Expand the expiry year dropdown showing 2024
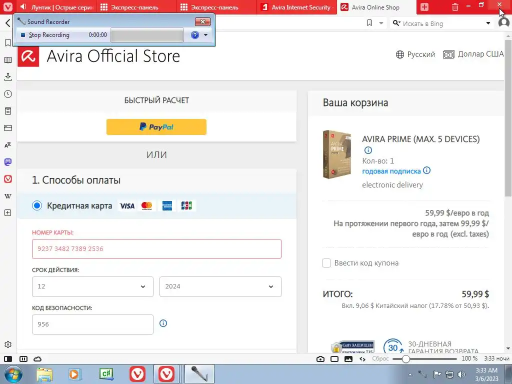This screenshot has height=384, width=512. tap(220, 286)
